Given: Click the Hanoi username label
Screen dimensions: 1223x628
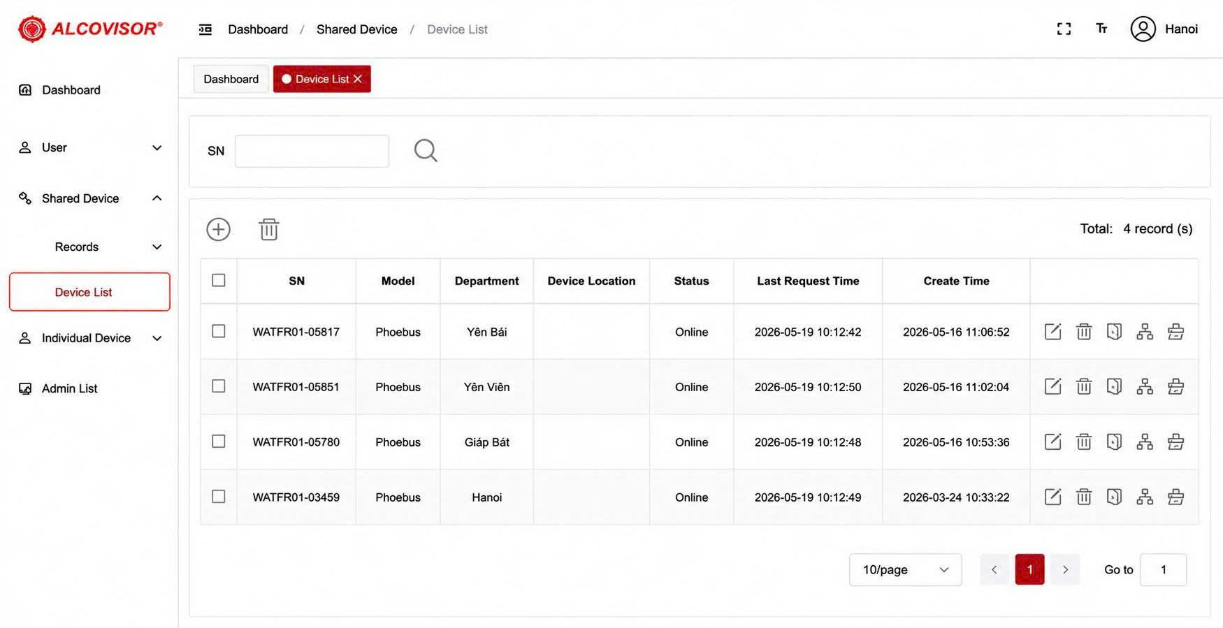Looking at the screenshot, I should pyautogui.click(x=1181, y=29).
